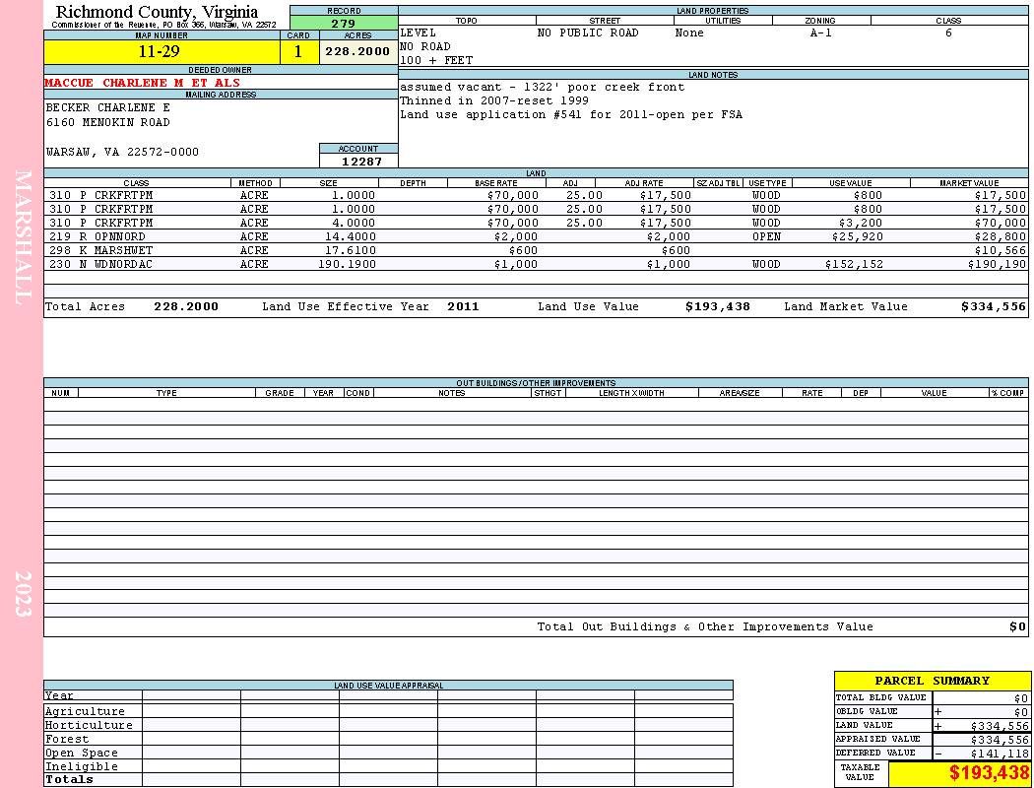Screen dimensions: 1034x788
Task: Select the Richmond County, Virginia title
Action: tap(157, 12)
